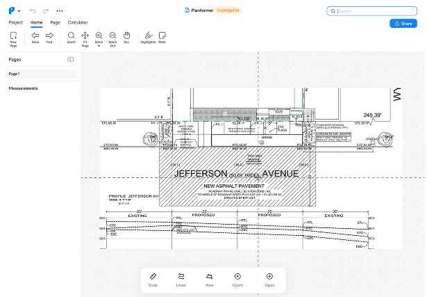Add a Note annotation
The width and height of the screenshot is (427, 297).
[x=162, y=35]
